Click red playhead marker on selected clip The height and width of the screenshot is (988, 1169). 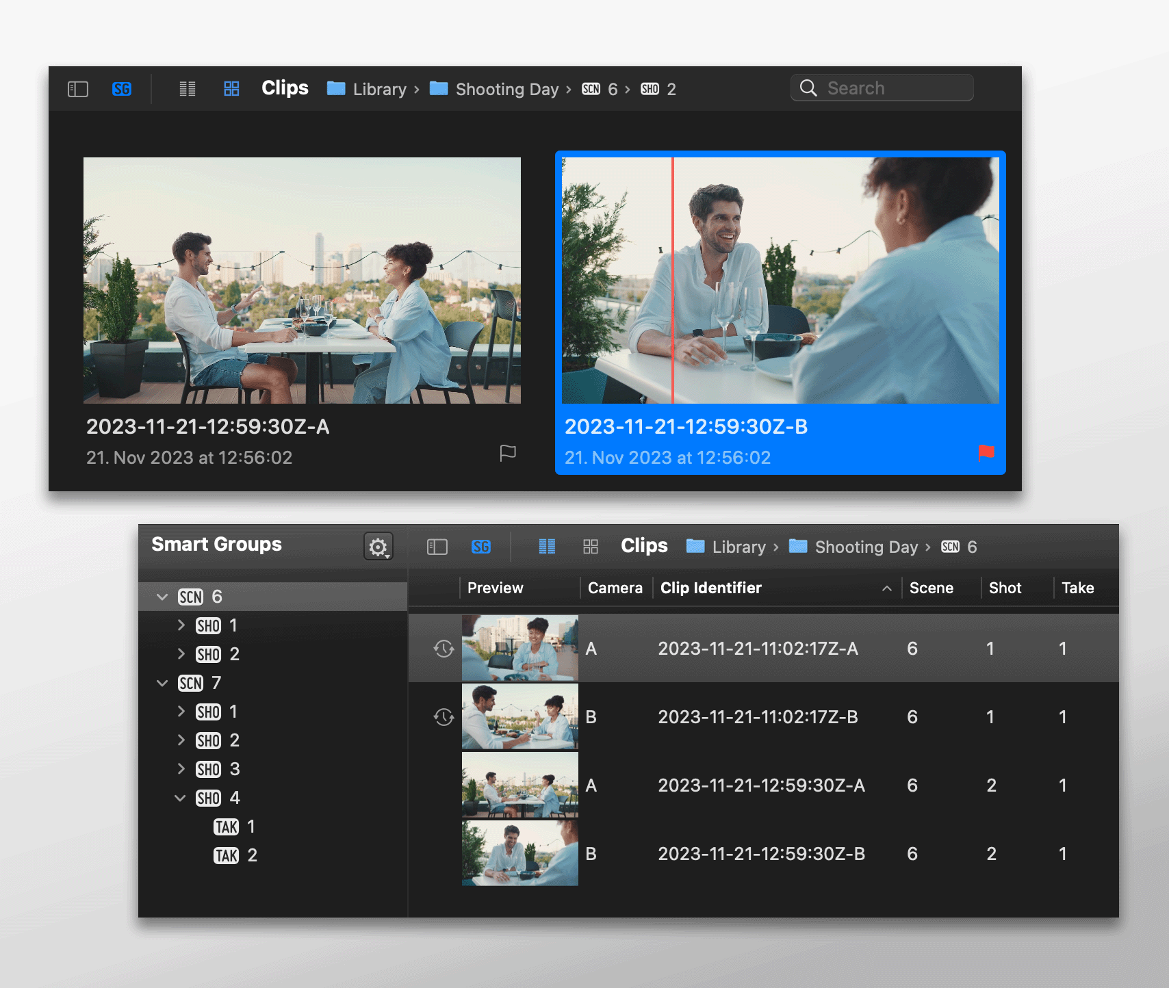click(673, 281)
